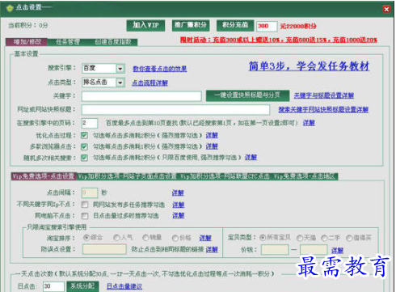Close the 点击设置 dialog window
This screenshot has width=396, height=292.
tap(386, 10)
